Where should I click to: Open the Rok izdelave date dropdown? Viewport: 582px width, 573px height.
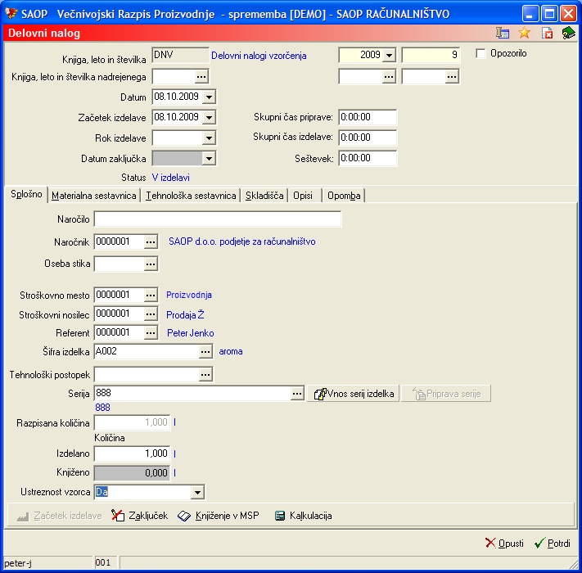click(209, 138)
